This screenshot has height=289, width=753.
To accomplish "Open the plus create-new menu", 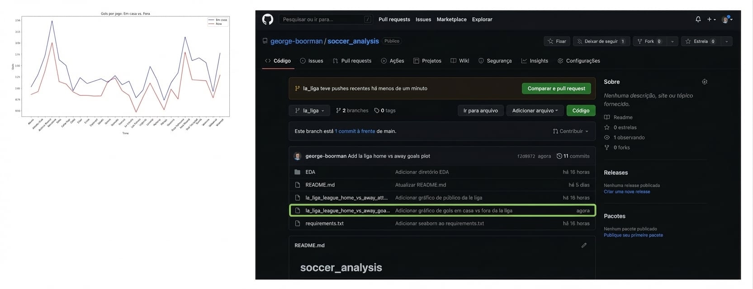I will click(x=711, y=19).
